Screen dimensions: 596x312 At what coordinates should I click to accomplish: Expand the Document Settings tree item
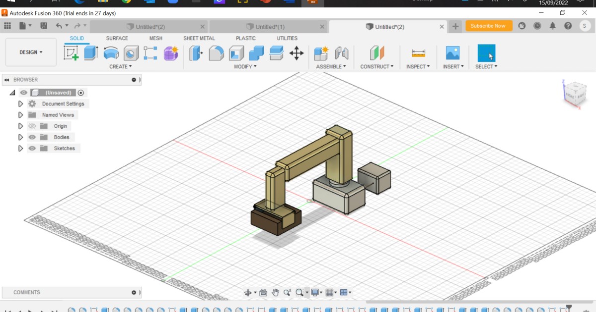[20, 104]
